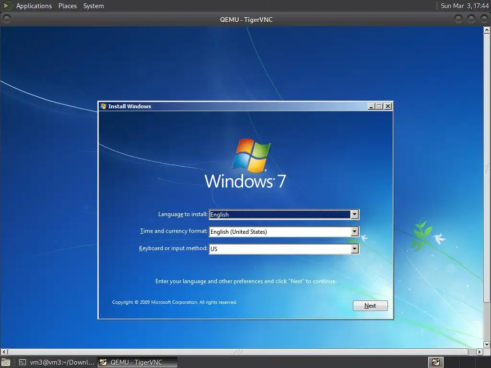Click the Keyboard or input method label
Image resolution: width=491 pixels, height=368 pixels.
tap(173, 248)
